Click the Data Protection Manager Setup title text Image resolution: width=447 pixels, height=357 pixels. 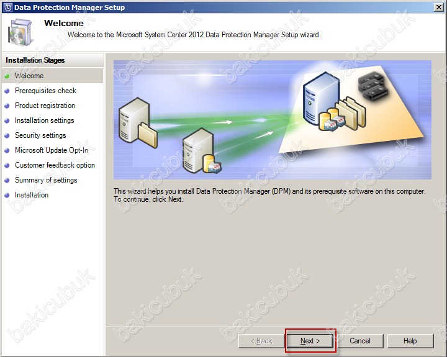click(x=70, y=7)
